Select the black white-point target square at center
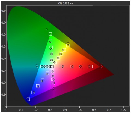Viewport: 131px width, 113px height. [52, 67]
